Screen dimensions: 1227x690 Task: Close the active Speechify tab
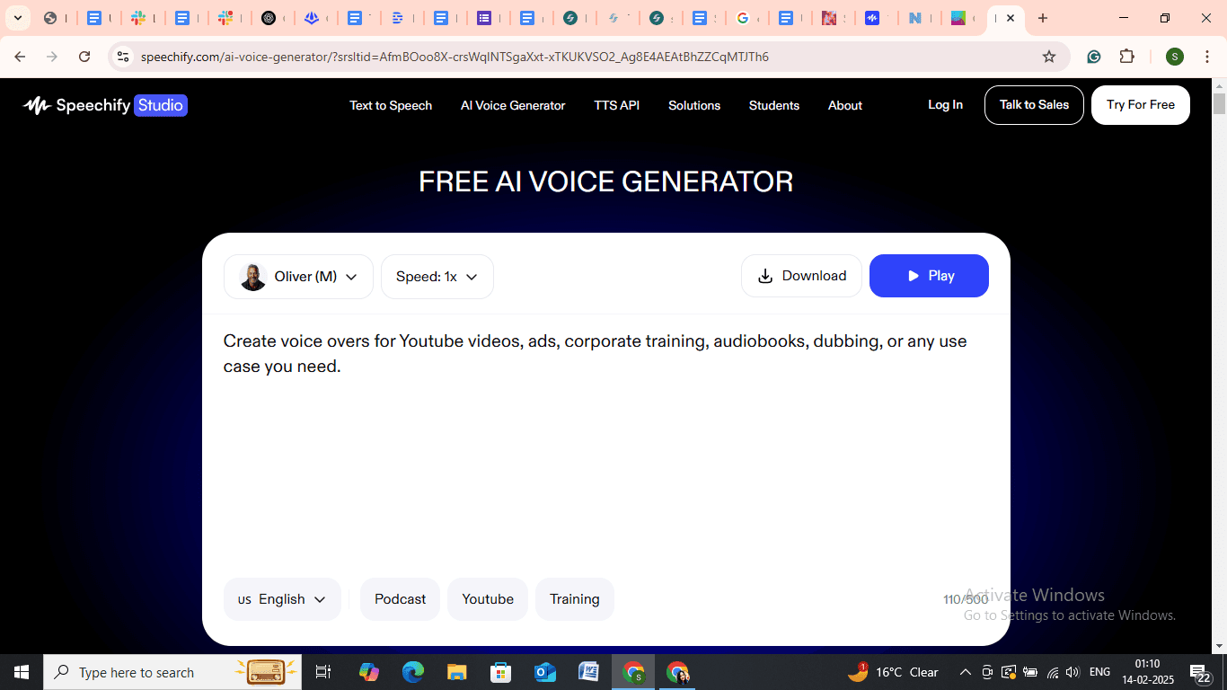pyautogui.click(x=1011, y=18)
